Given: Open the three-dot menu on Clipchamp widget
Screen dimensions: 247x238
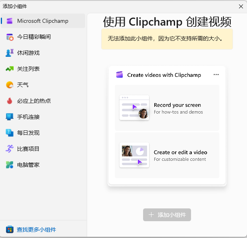Looking at the screenshot, I should (216, 74).
